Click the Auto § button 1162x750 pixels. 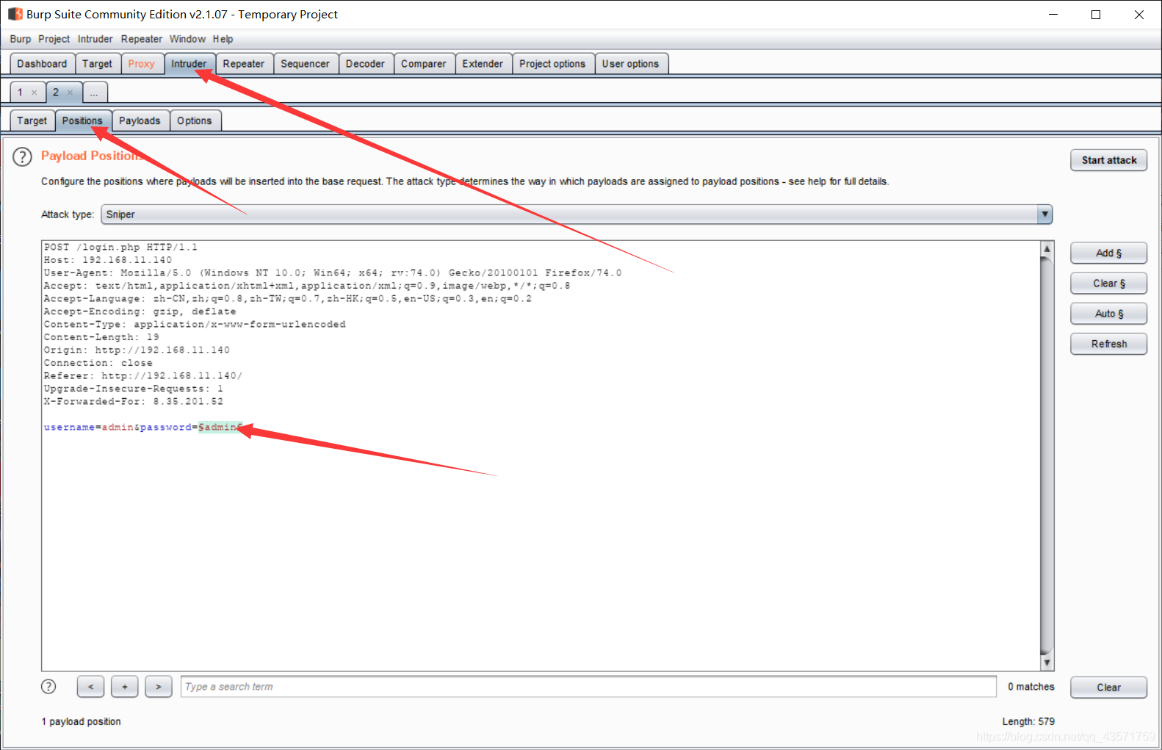coord(1108,314)
